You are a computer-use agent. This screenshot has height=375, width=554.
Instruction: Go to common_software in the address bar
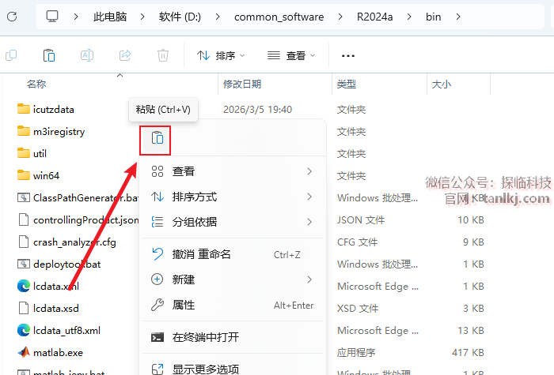click(279, 17)
